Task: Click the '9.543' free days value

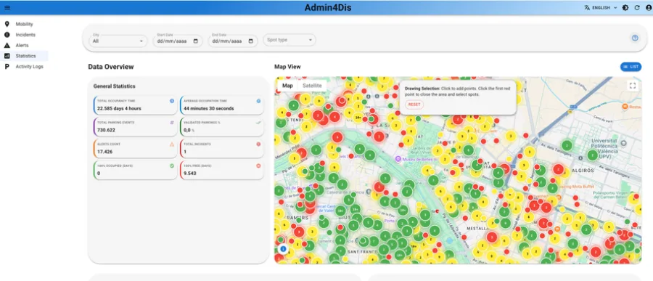Action: click(x=190, y=173)
